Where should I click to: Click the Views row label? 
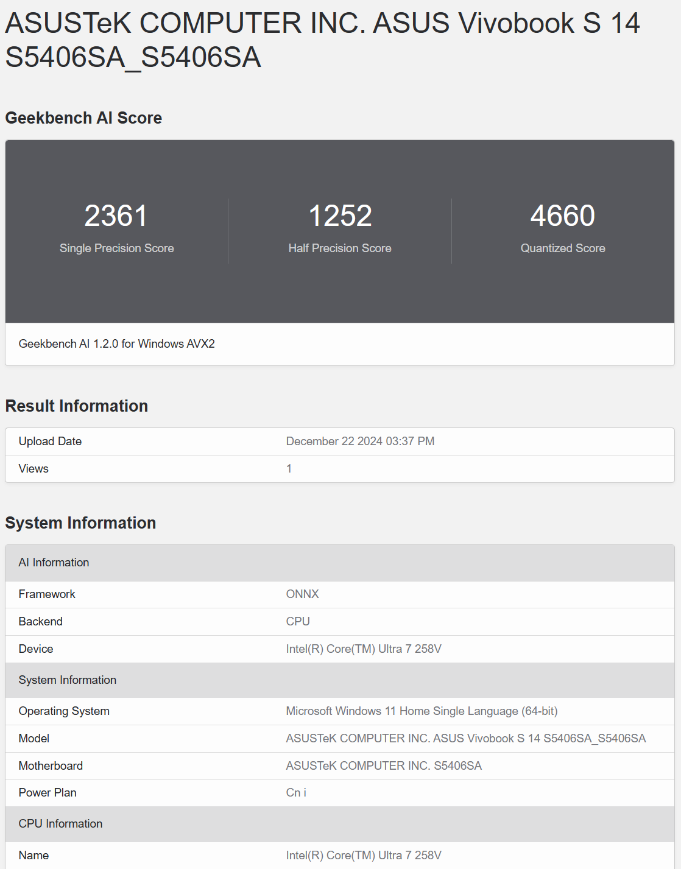click(34, 468)
